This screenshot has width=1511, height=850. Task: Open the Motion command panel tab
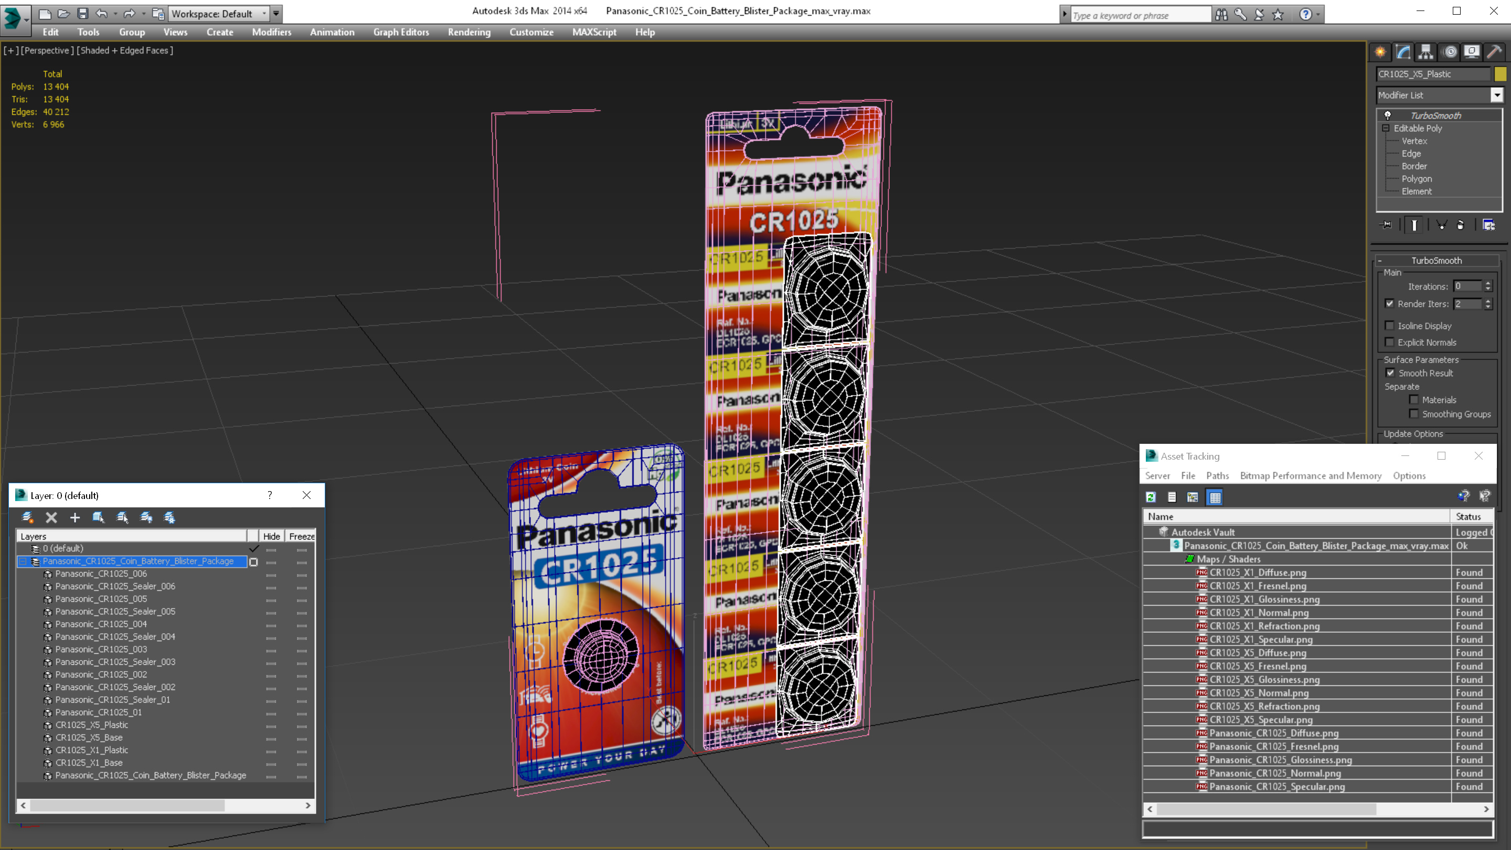pyautogui.click(x=1450, y=51)
